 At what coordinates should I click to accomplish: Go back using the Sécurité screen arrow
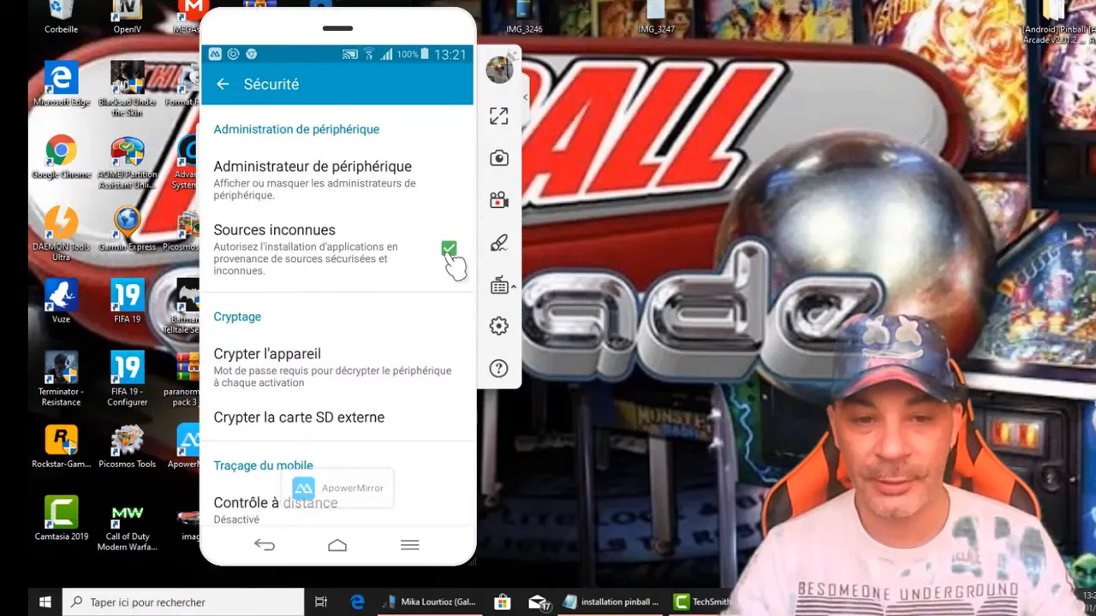tap(223, 84)
